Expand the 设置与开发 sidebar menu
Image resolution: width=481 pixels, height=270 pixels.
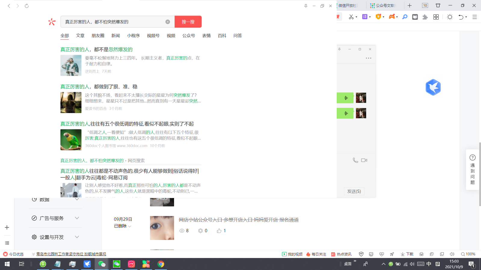tap(56, 237)
